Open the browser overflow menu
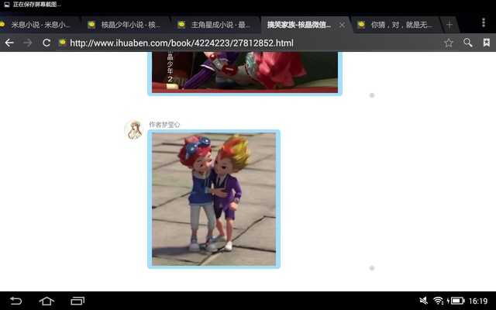The image size is (496, 310). (484, 22)
